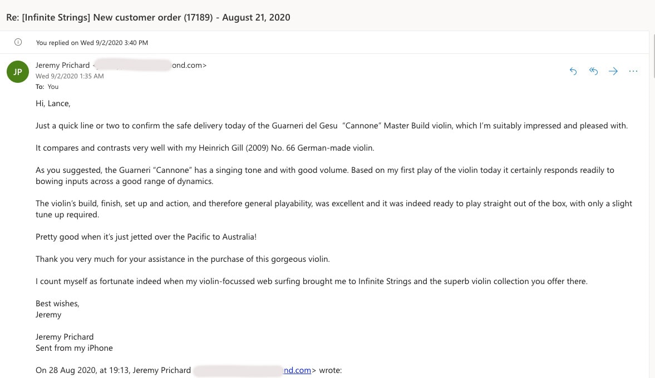Click the info icon beside reply notice
This screenshot has height=378, width=655.
pyautogui.click(x=18, y=42)
